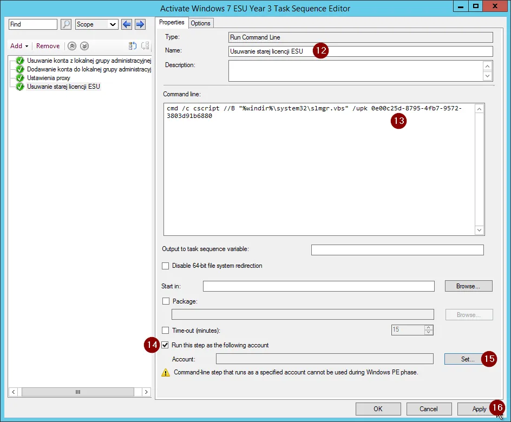Click the step list horizontal scrollbar thumb

(x=78, y=392)
